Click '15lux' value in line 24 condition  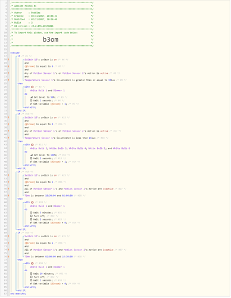tap(111, 80)
